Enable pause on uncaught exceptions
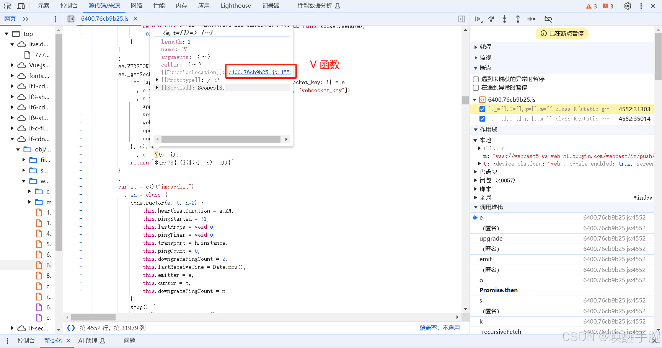 pos(476,79)
